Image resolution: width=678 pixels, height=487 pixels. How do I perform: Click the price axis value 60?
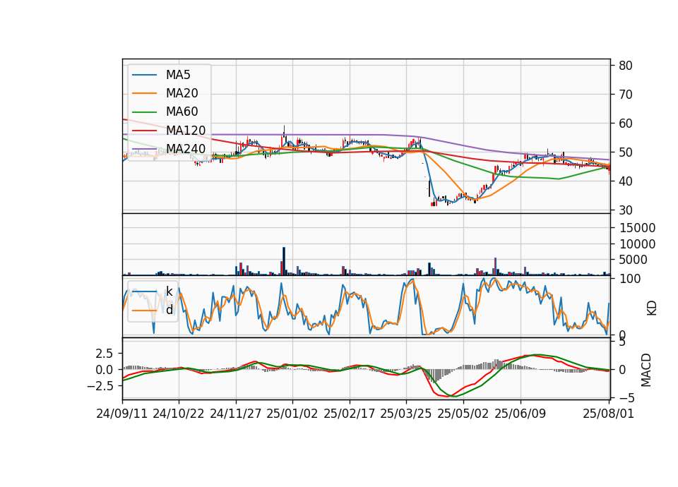click(626, 124)
